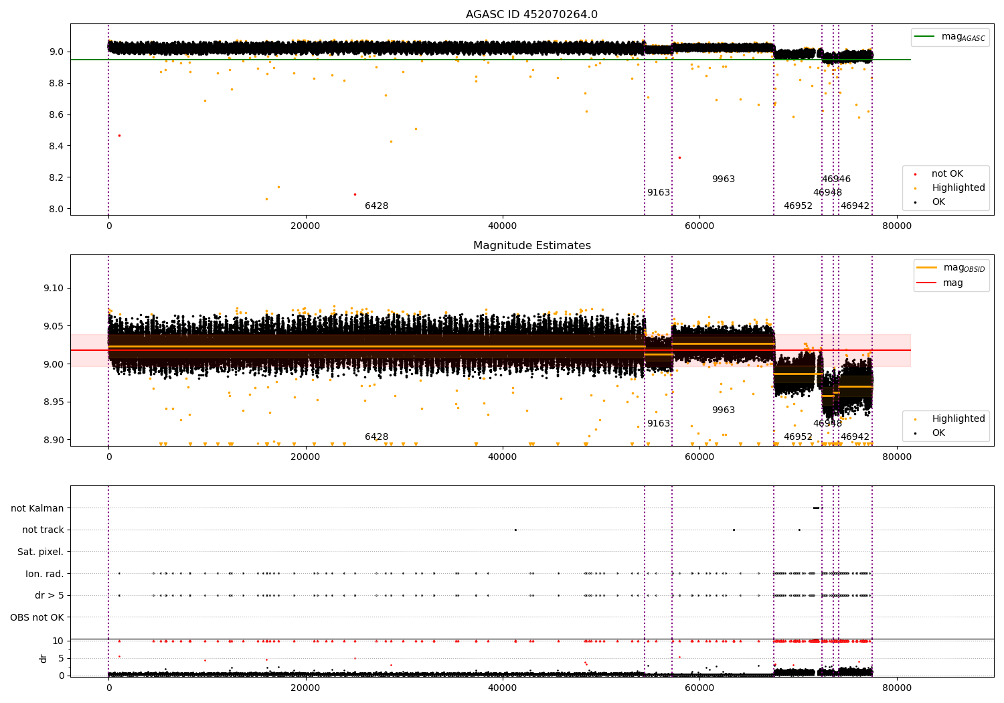Click y-axis tick 8.4 in the top plot
This screenshot has width=1004, height=703.
(56, 147)
